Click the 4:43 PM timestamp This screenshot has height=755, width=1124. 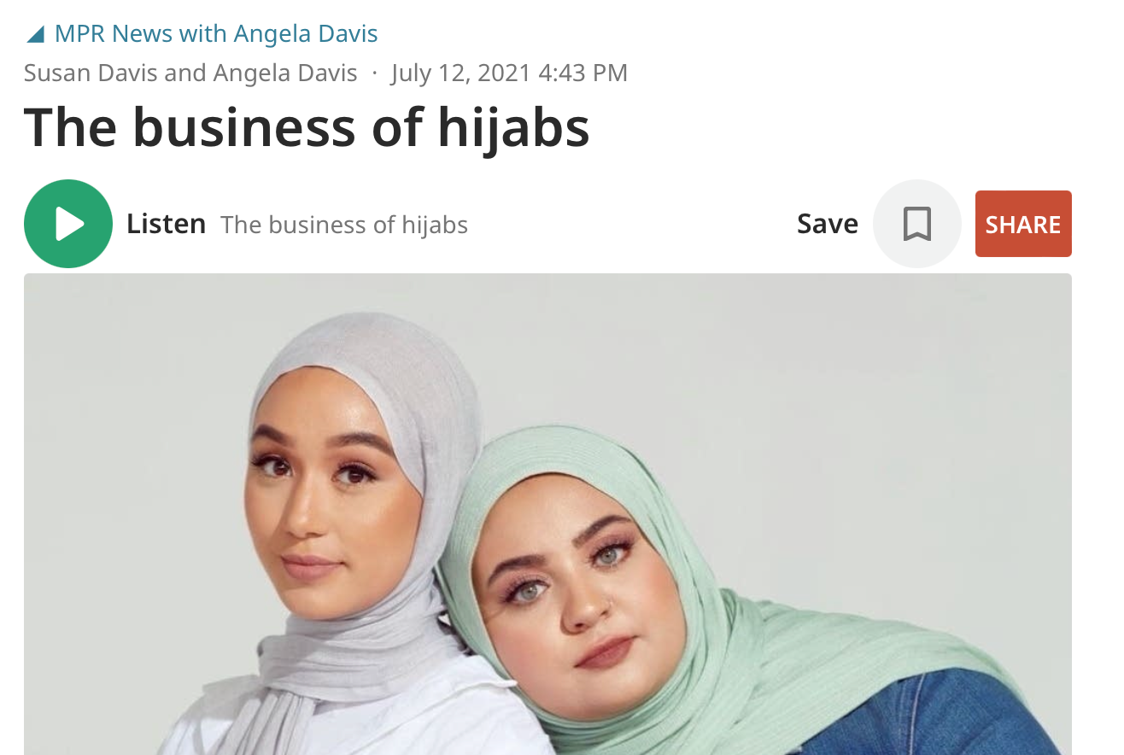[x=583, y=73]
